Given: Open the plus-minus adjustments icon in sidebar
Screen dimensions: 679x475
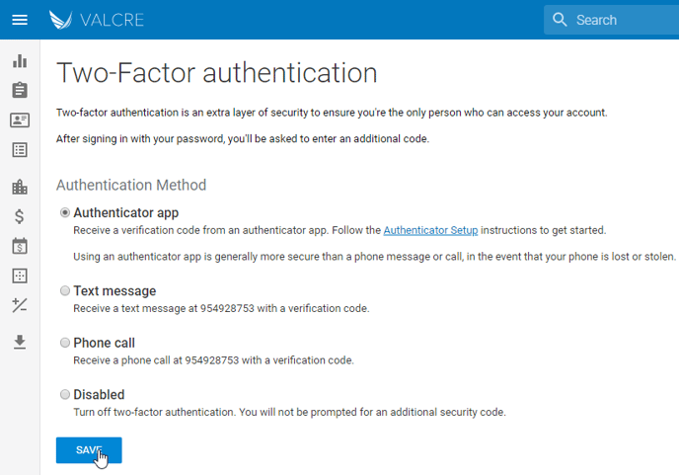Looking at the screenshot, I should (20, 306).
